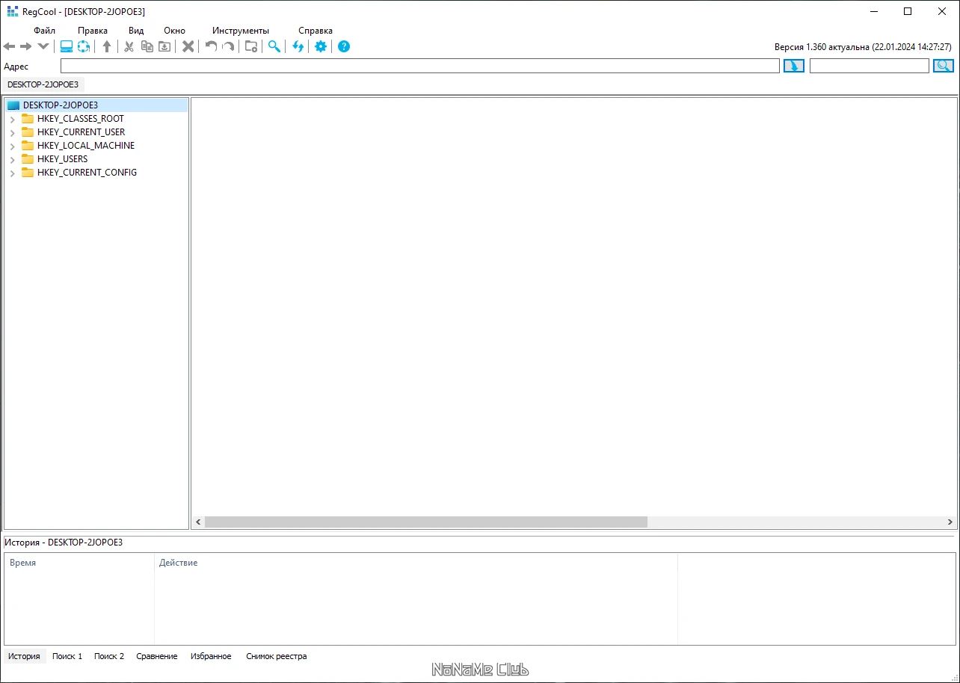Image resolution: width=960 pixels, height=683 pixels.
Task: Open the Файл menu
Action: click(x=45, y=31)
